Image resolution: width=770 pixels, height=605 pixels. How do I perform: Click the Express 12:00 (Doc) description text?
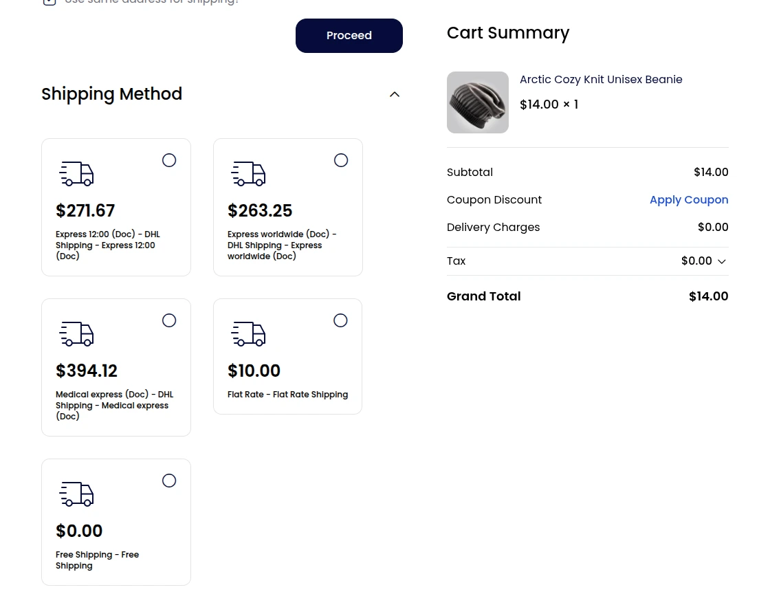(x=108, y=245)
